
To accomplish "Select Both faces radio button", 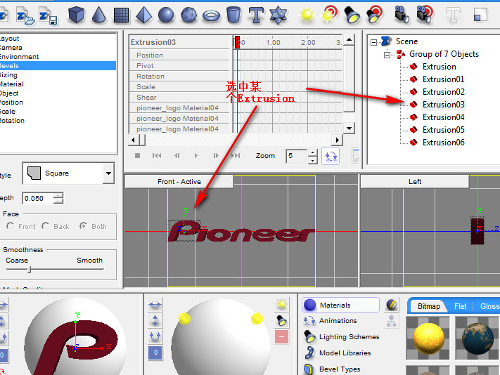I will [83, 226].
